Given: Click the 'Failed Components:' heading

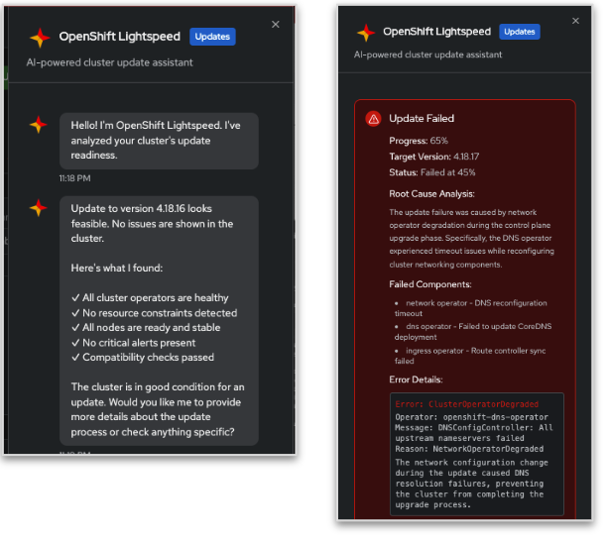Looking at the screenshot, I should 429,284.
